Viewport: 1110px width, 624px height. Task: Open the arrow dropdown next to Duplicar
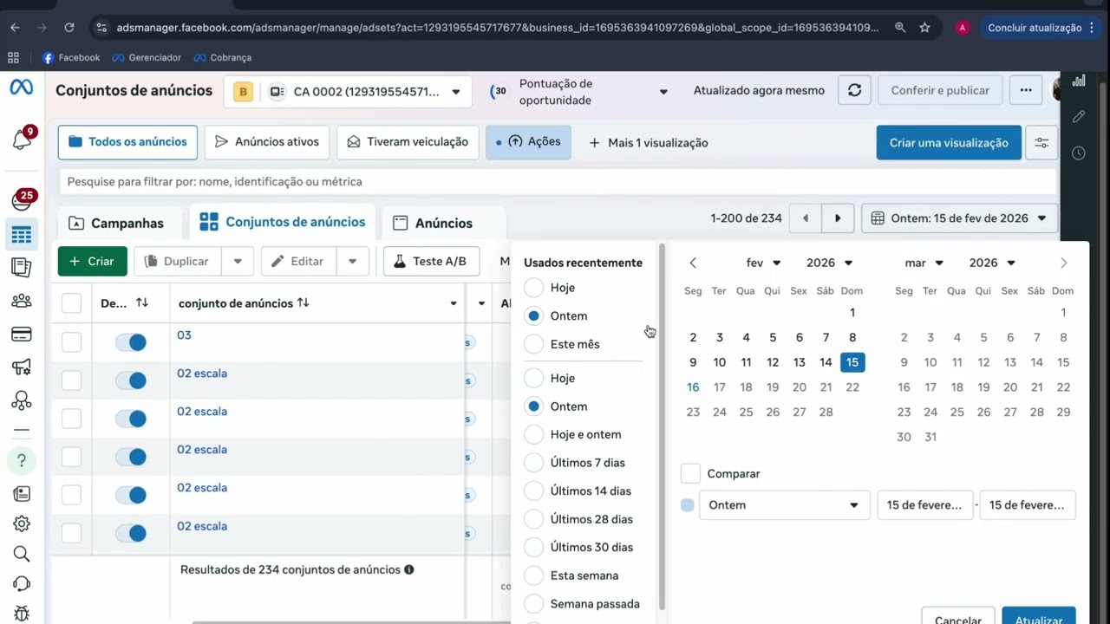237,261
